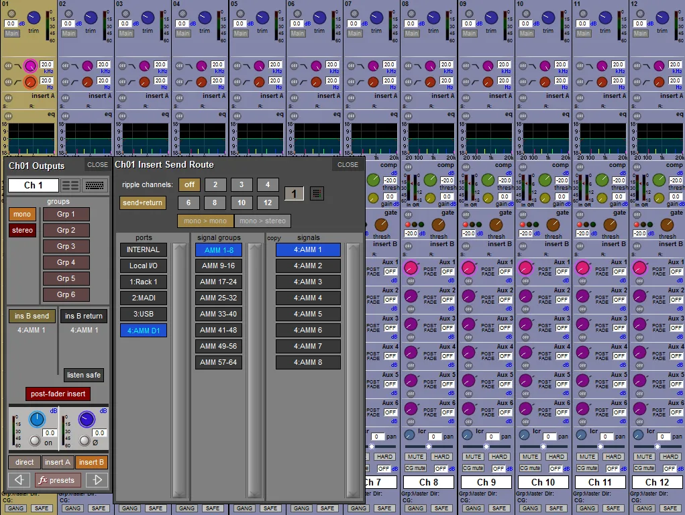Click the signal groups list scrollbar
The height and width of the screenshot is (515, 685).
coord(255,370)
